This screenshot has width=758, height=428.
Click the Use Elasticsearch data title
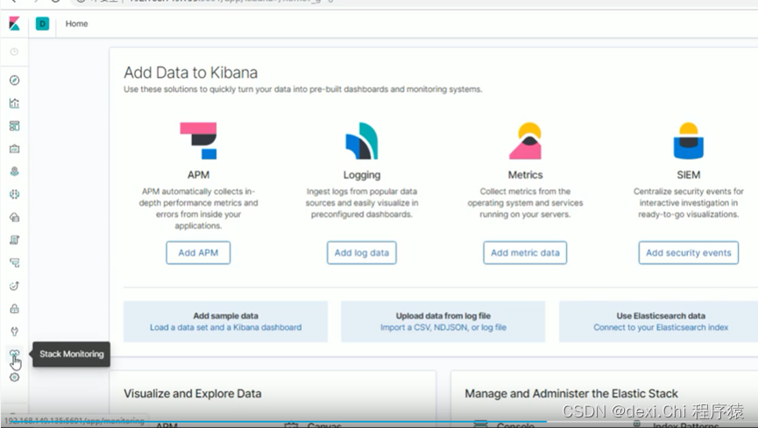[x=661, y=316]
